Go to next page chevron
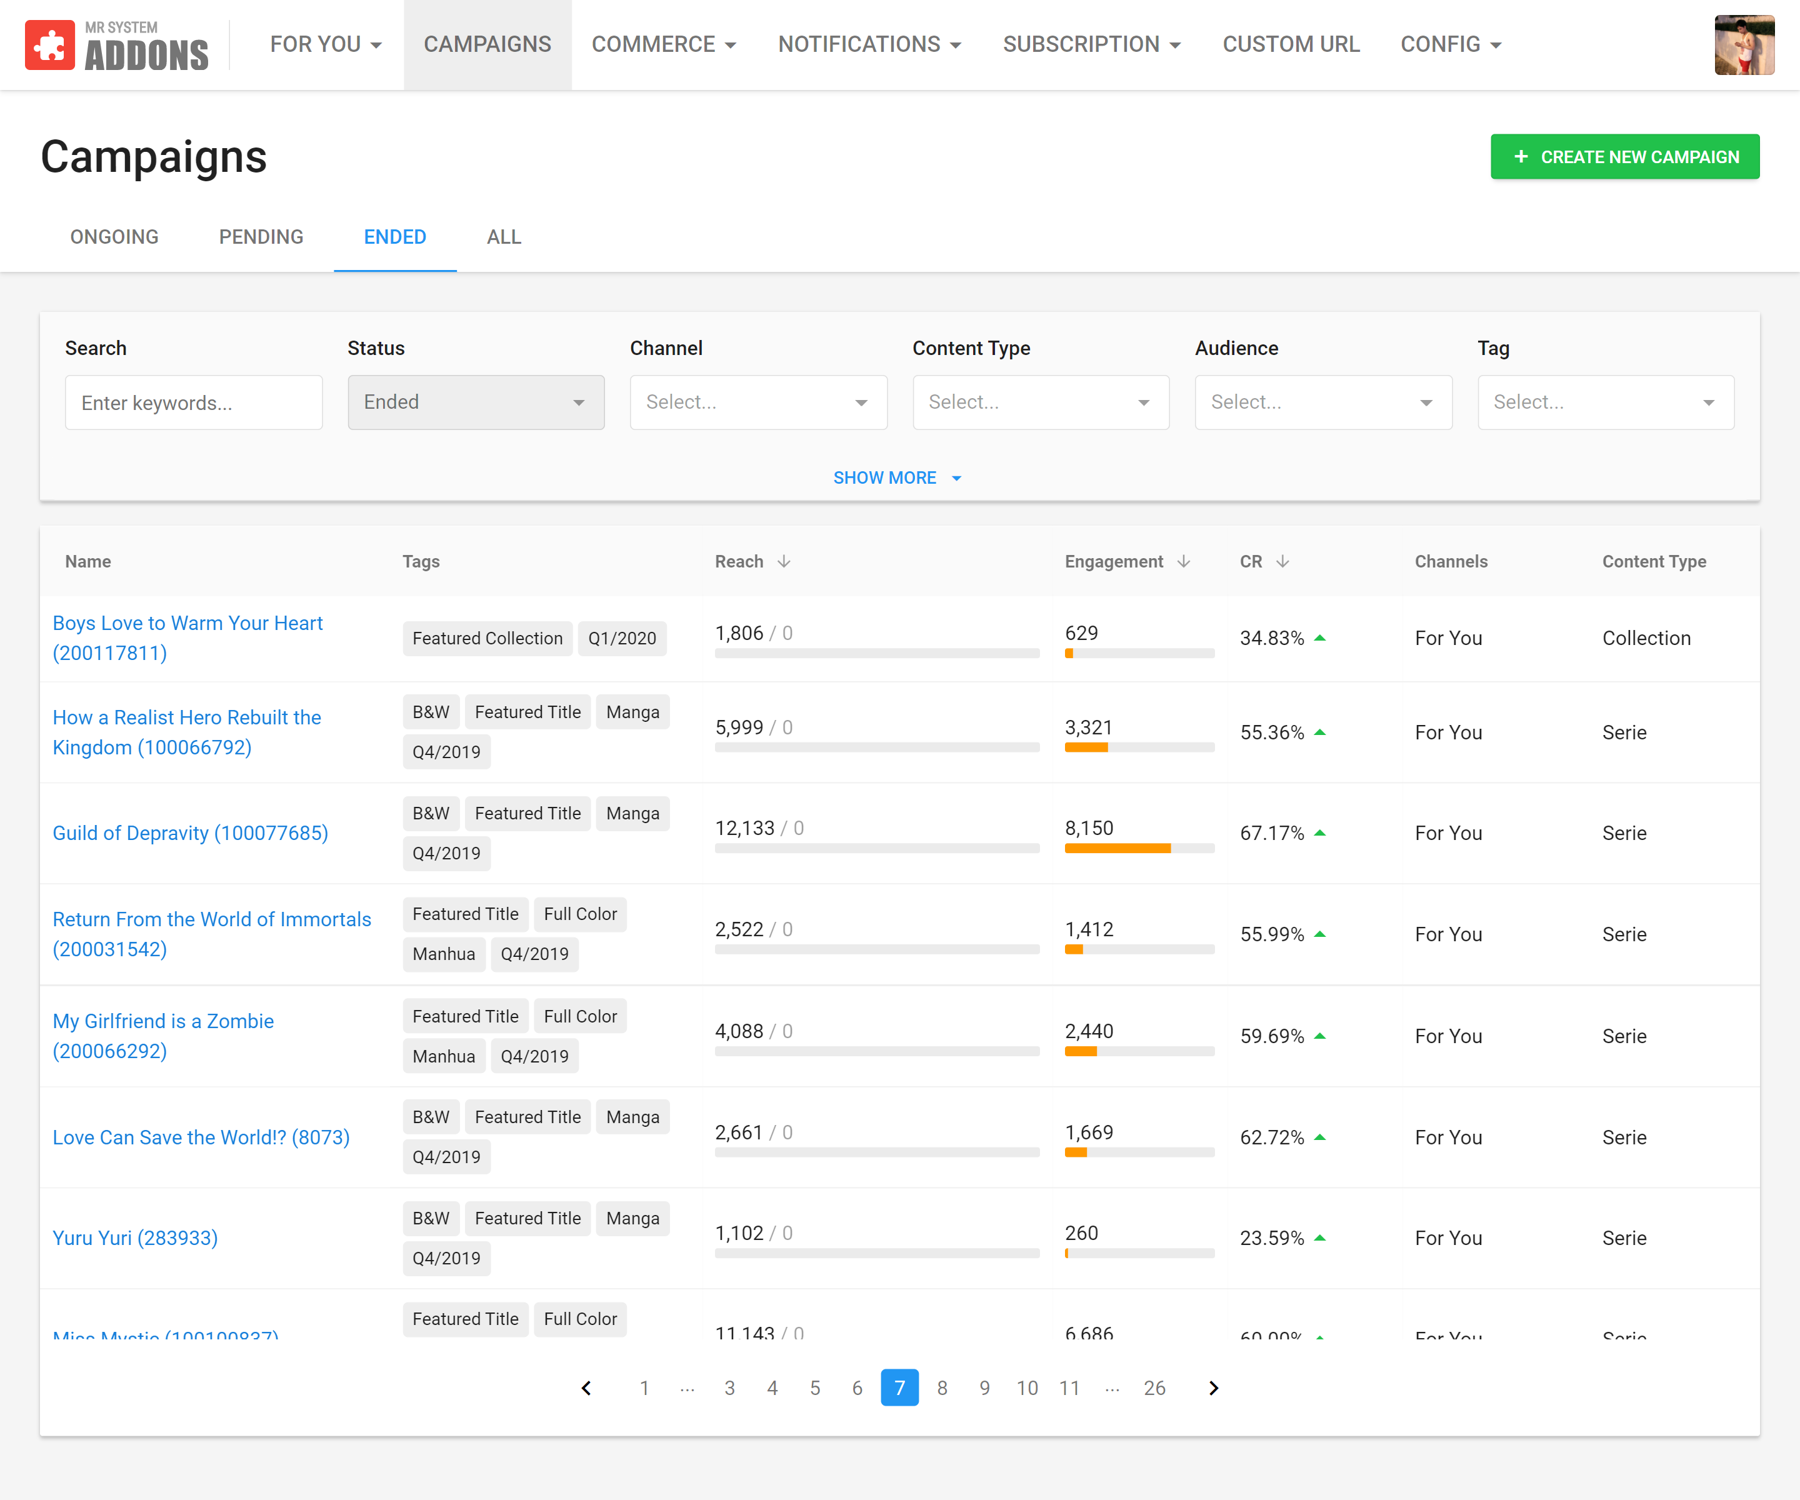Screen dimensions: 1800x1500 (1213, 1387)
